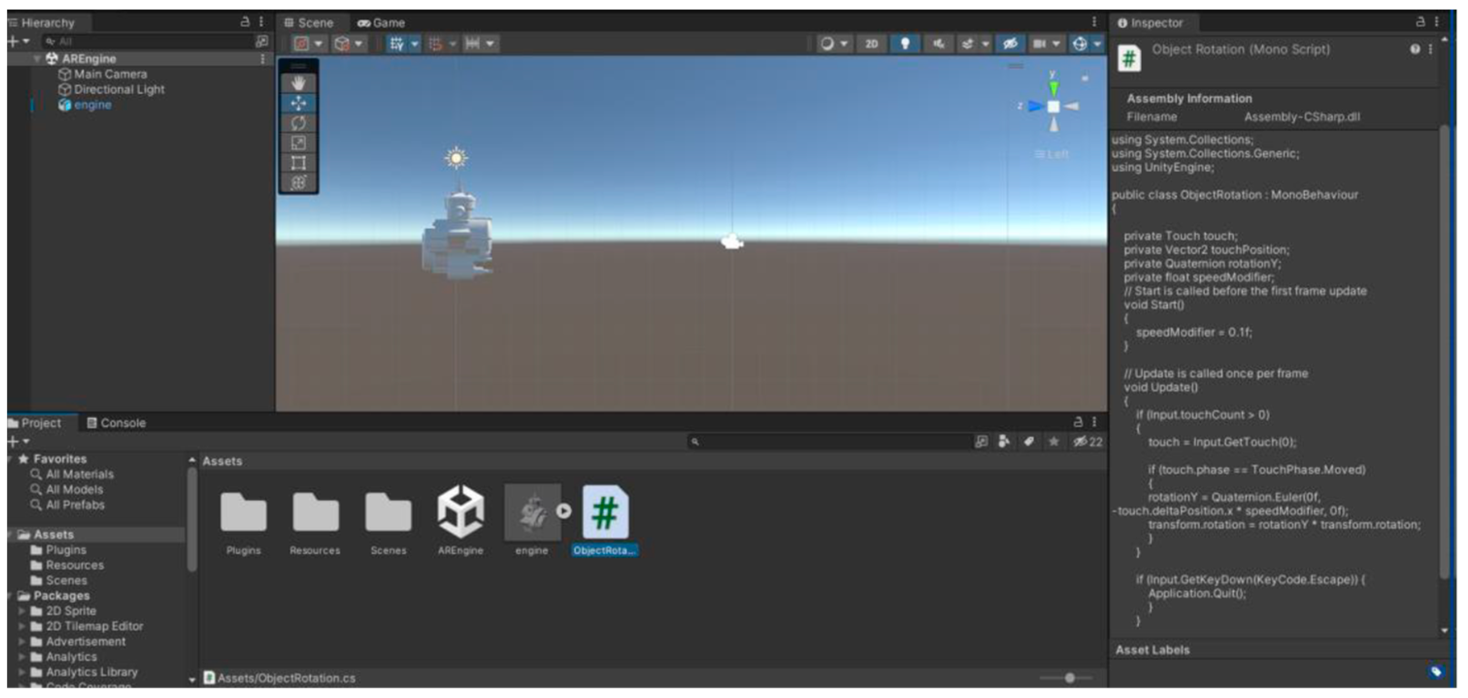
Task: Click the asset label tag icon
Action: pos(1435,672)
